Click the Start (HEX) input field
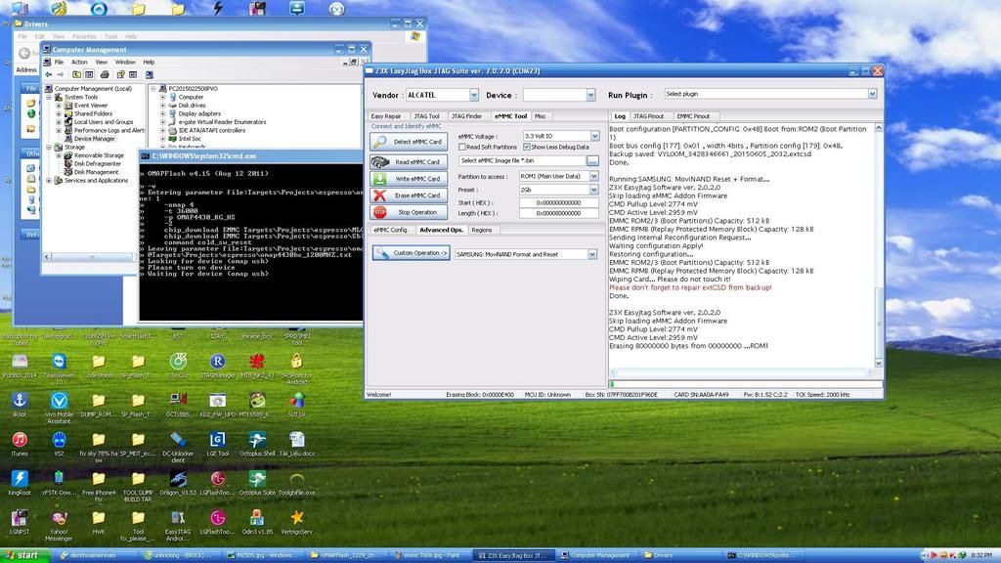 point(558,203)
